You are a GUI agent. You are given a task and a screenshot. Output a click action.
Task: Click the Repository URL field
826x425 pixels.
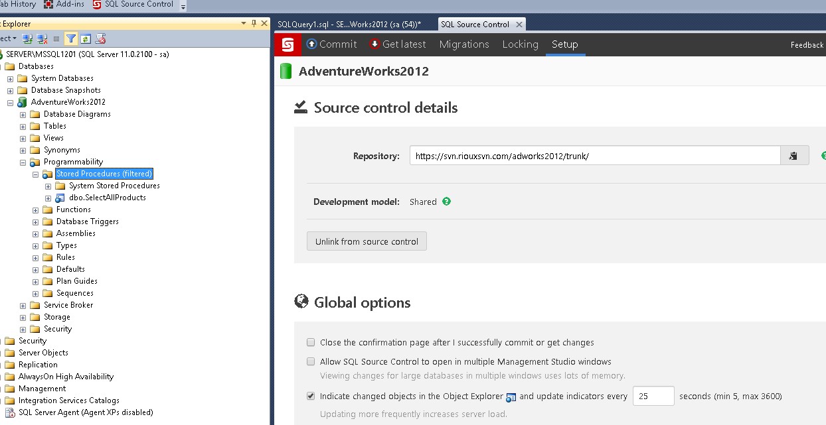pos(595,156)
